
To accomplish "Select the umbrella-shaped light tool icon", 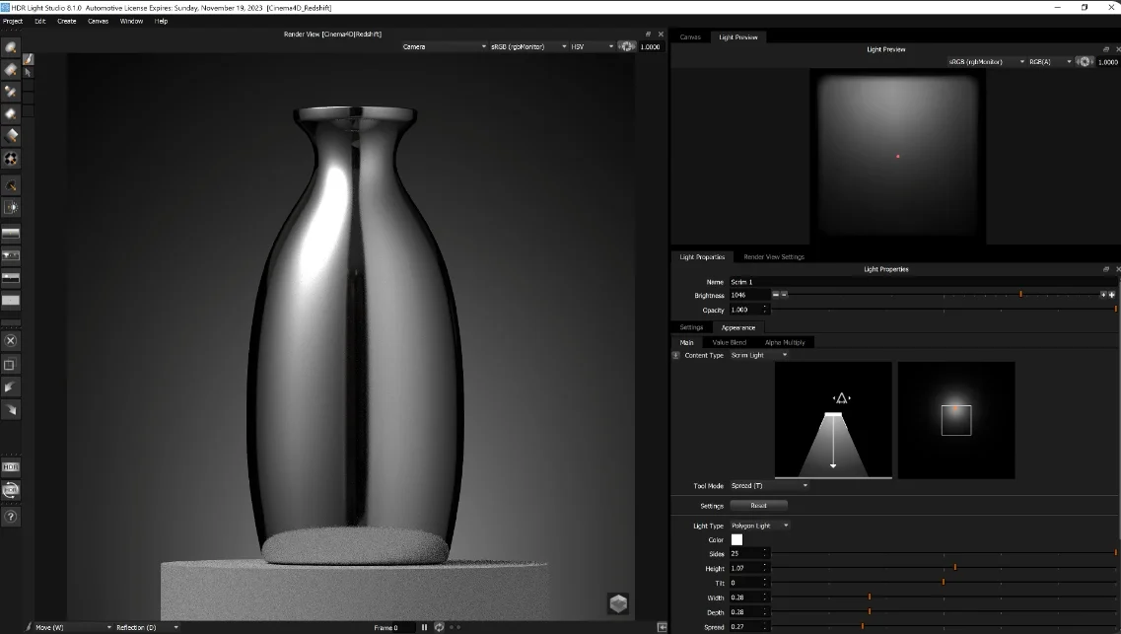I will 11,185.
